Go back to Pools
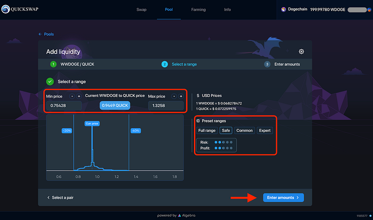 pos(46,34)
